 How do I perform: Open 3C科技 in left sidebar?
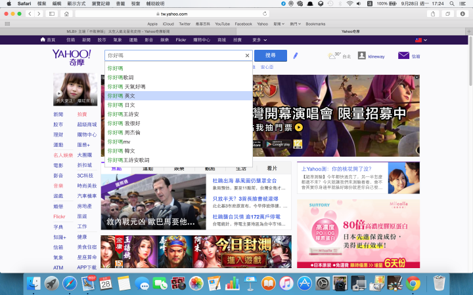coord(85,176)
